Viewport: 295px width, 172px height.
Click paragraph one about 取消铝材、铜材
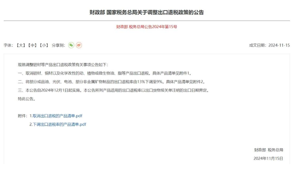(x=105, y=73)
